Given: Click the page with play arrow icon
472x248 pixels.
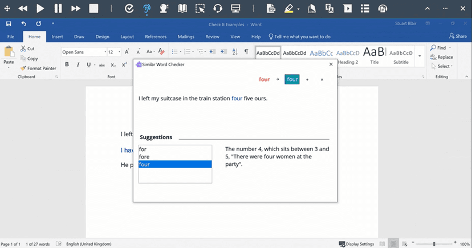Looking at the screenshot, I should (347, 9).
